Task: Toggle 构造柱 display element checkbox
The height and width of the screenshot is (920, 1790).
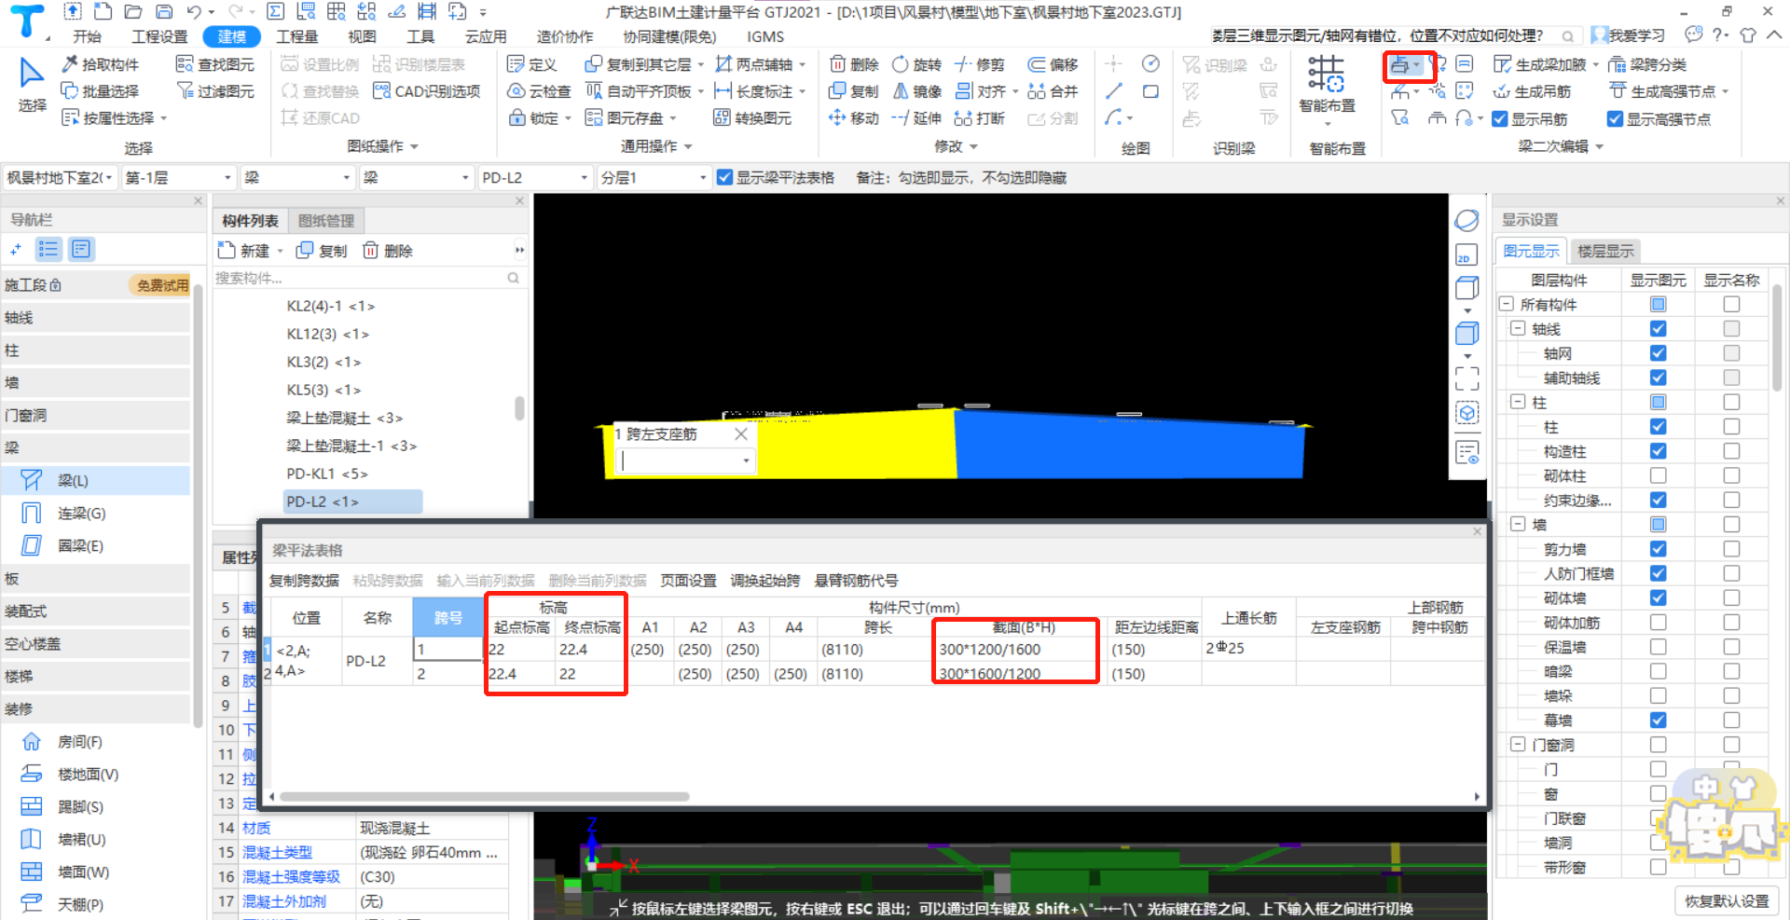Action: [1658, 451]
